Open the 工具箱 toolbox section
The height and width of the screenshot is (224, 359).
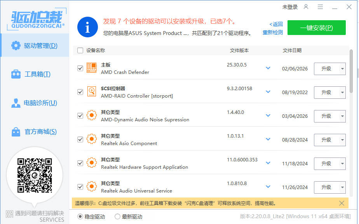[x=35, y=74]
